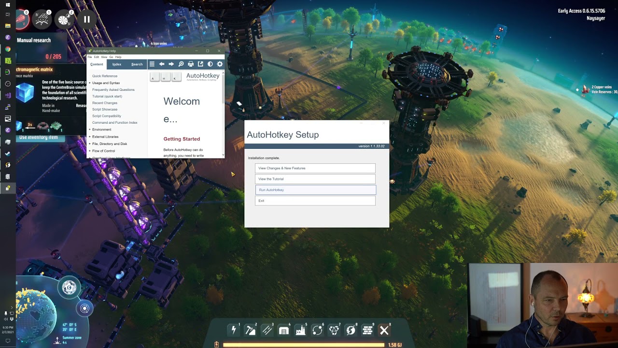The width and height of the screenshot is (618, 348).
Task: Print the AutoHotkey Help page
Action: coord(191,64)
